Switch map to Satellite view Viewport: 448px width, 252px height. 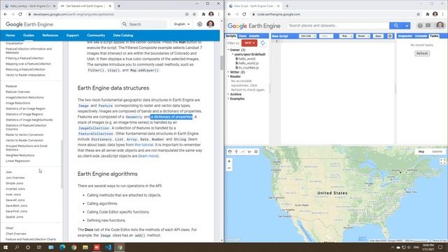tap(437, 152)
